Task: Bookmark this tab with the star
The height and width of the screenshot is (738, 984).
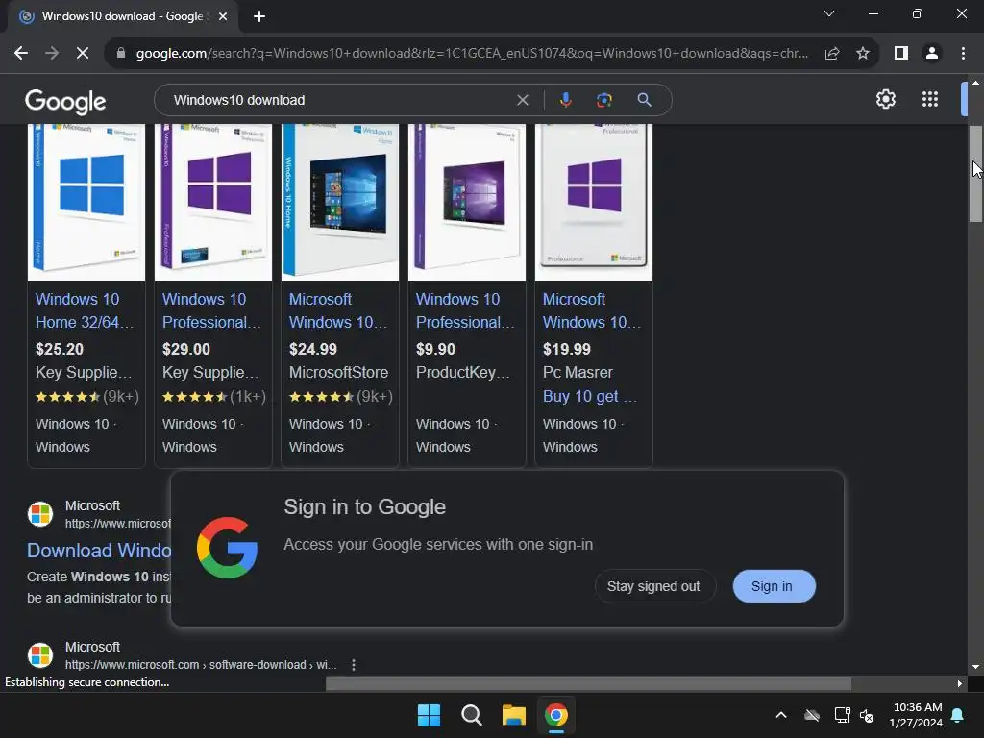Action: pyautogui.click(x=863, y=54)
